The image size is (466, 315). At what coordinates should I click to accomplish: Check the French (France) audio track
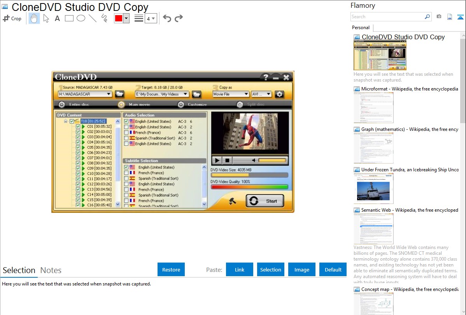pos(126,132)
